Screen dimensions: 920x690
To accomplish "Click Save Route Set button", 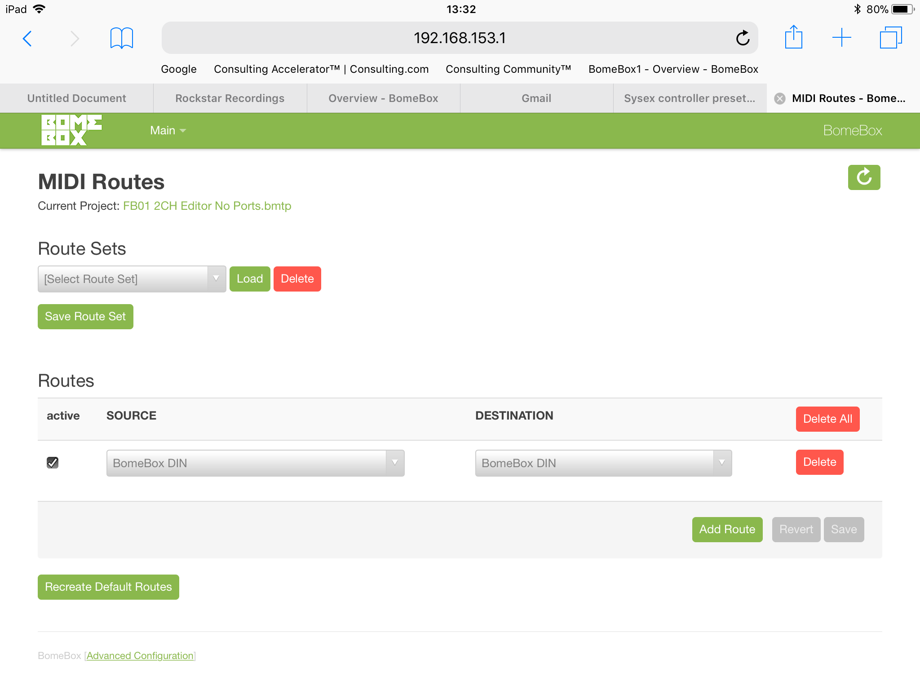I will pyautogui.click(x=85, y=317).
